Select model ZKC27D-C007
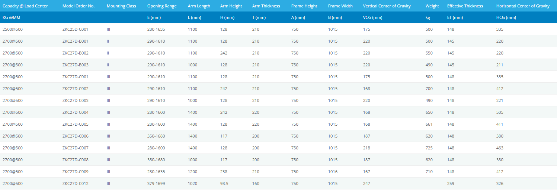Viewport: 557px width, 195px height. [x=76, y=148]
